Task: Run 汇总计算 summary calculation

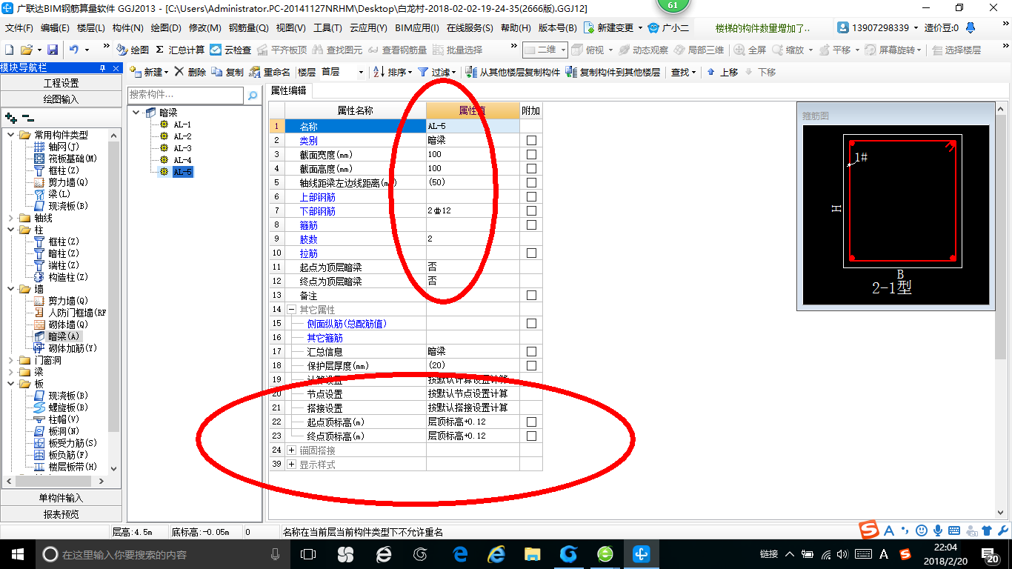Action: (180, 50)
